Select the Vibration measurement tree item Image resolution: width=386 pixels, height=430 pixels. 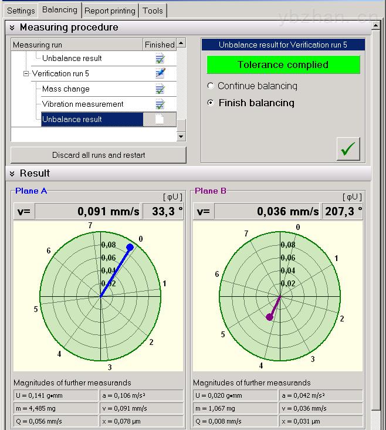point(83,104)
